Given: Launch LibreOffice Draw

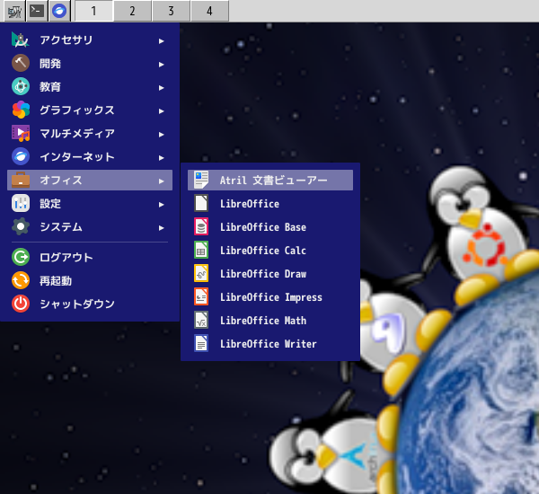Looking at the screenshot, I should point(270,274).
